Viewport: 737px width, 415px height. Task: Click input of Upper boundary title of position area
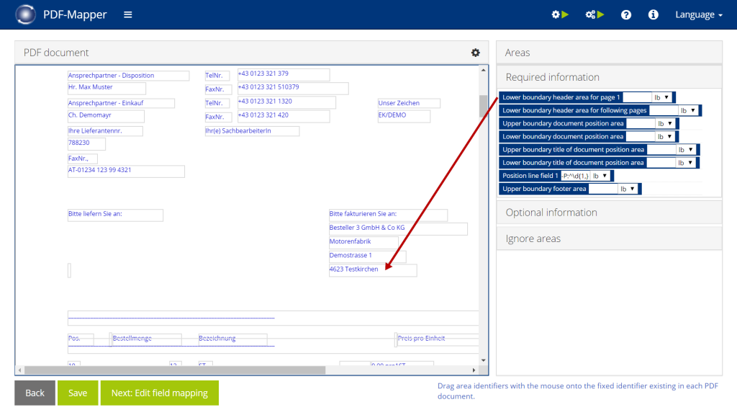coord(661,150)
